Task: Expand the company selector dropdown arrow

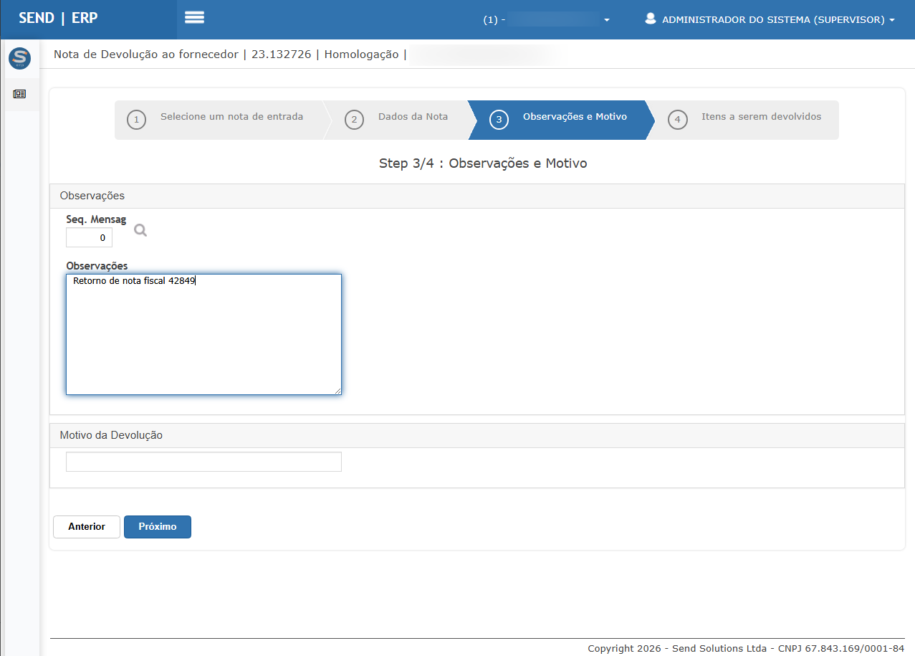Action: [x=607, y=20]
